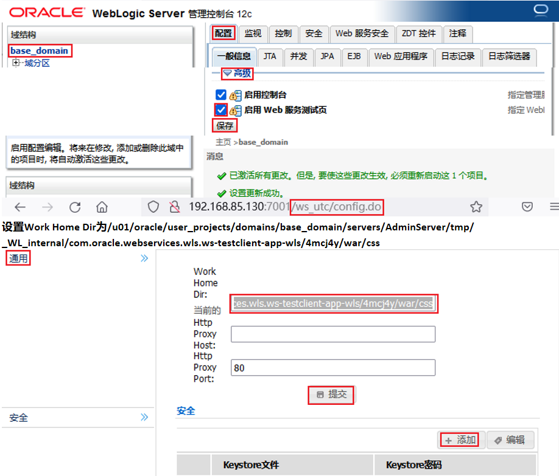Select the 控制 tab
This screenshot has width=559, height=476.
283,33
